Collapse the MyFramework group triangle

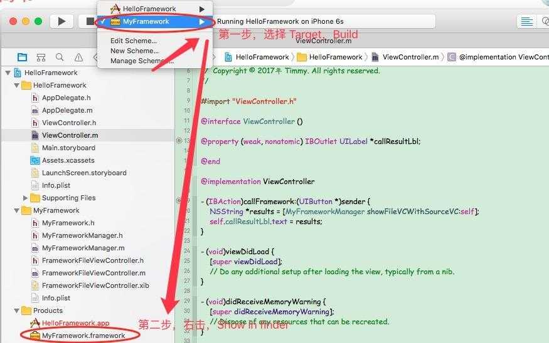coord(16,211)
